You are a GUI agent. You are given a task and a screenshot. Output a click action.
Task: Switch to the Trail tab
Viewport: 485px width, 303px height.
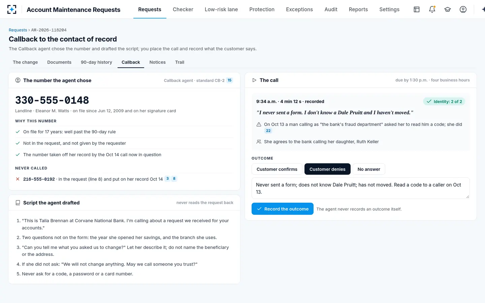point(180,62)
